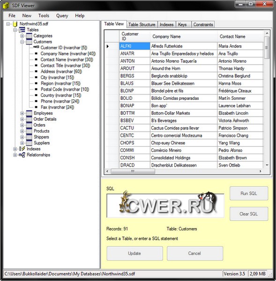
Task: Click the Northwind35.sdf database cylinder icon
Action: (x=15, y=24)
